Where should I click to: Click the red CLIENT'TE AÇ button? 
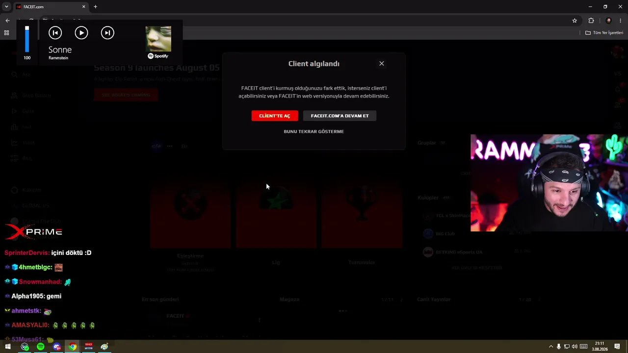(275, 116)
